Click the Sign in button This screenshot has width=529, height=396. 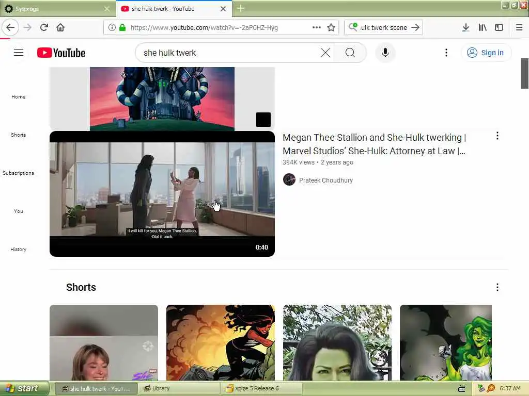coord(486,53)
